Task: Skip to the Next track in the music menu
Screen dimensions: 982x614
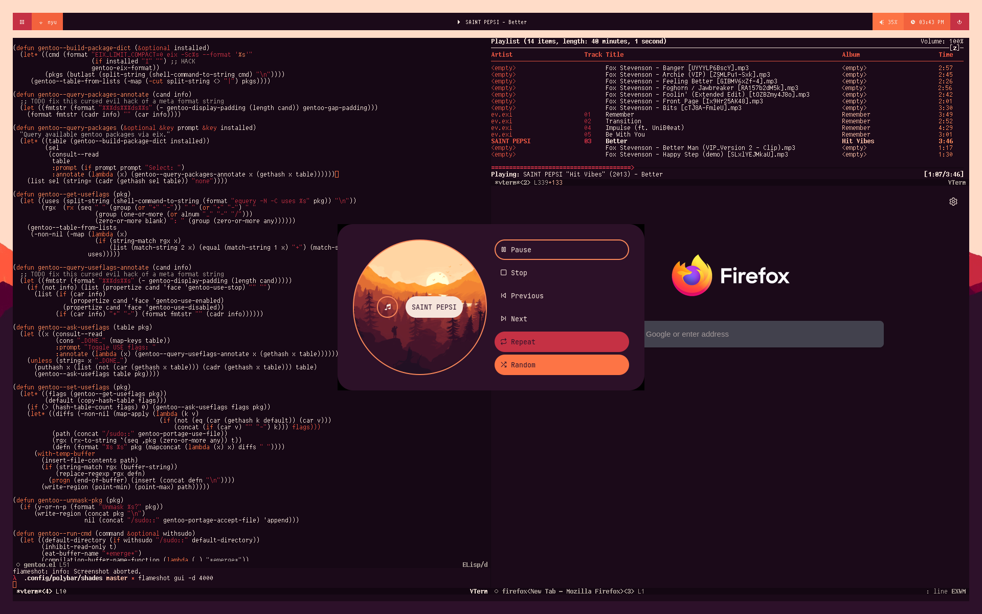Action: [562, 319]
